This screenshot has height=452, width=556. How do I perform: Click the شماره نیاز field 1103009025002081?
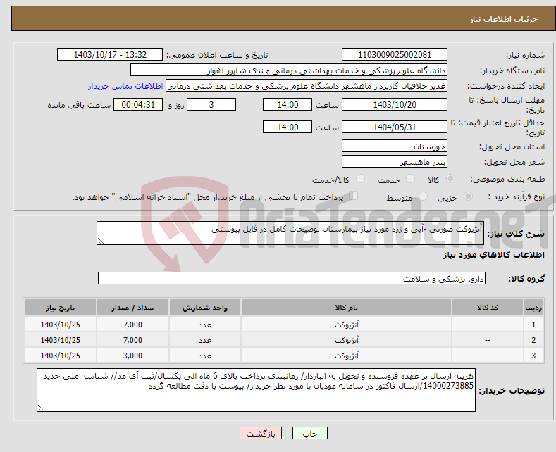395,54
